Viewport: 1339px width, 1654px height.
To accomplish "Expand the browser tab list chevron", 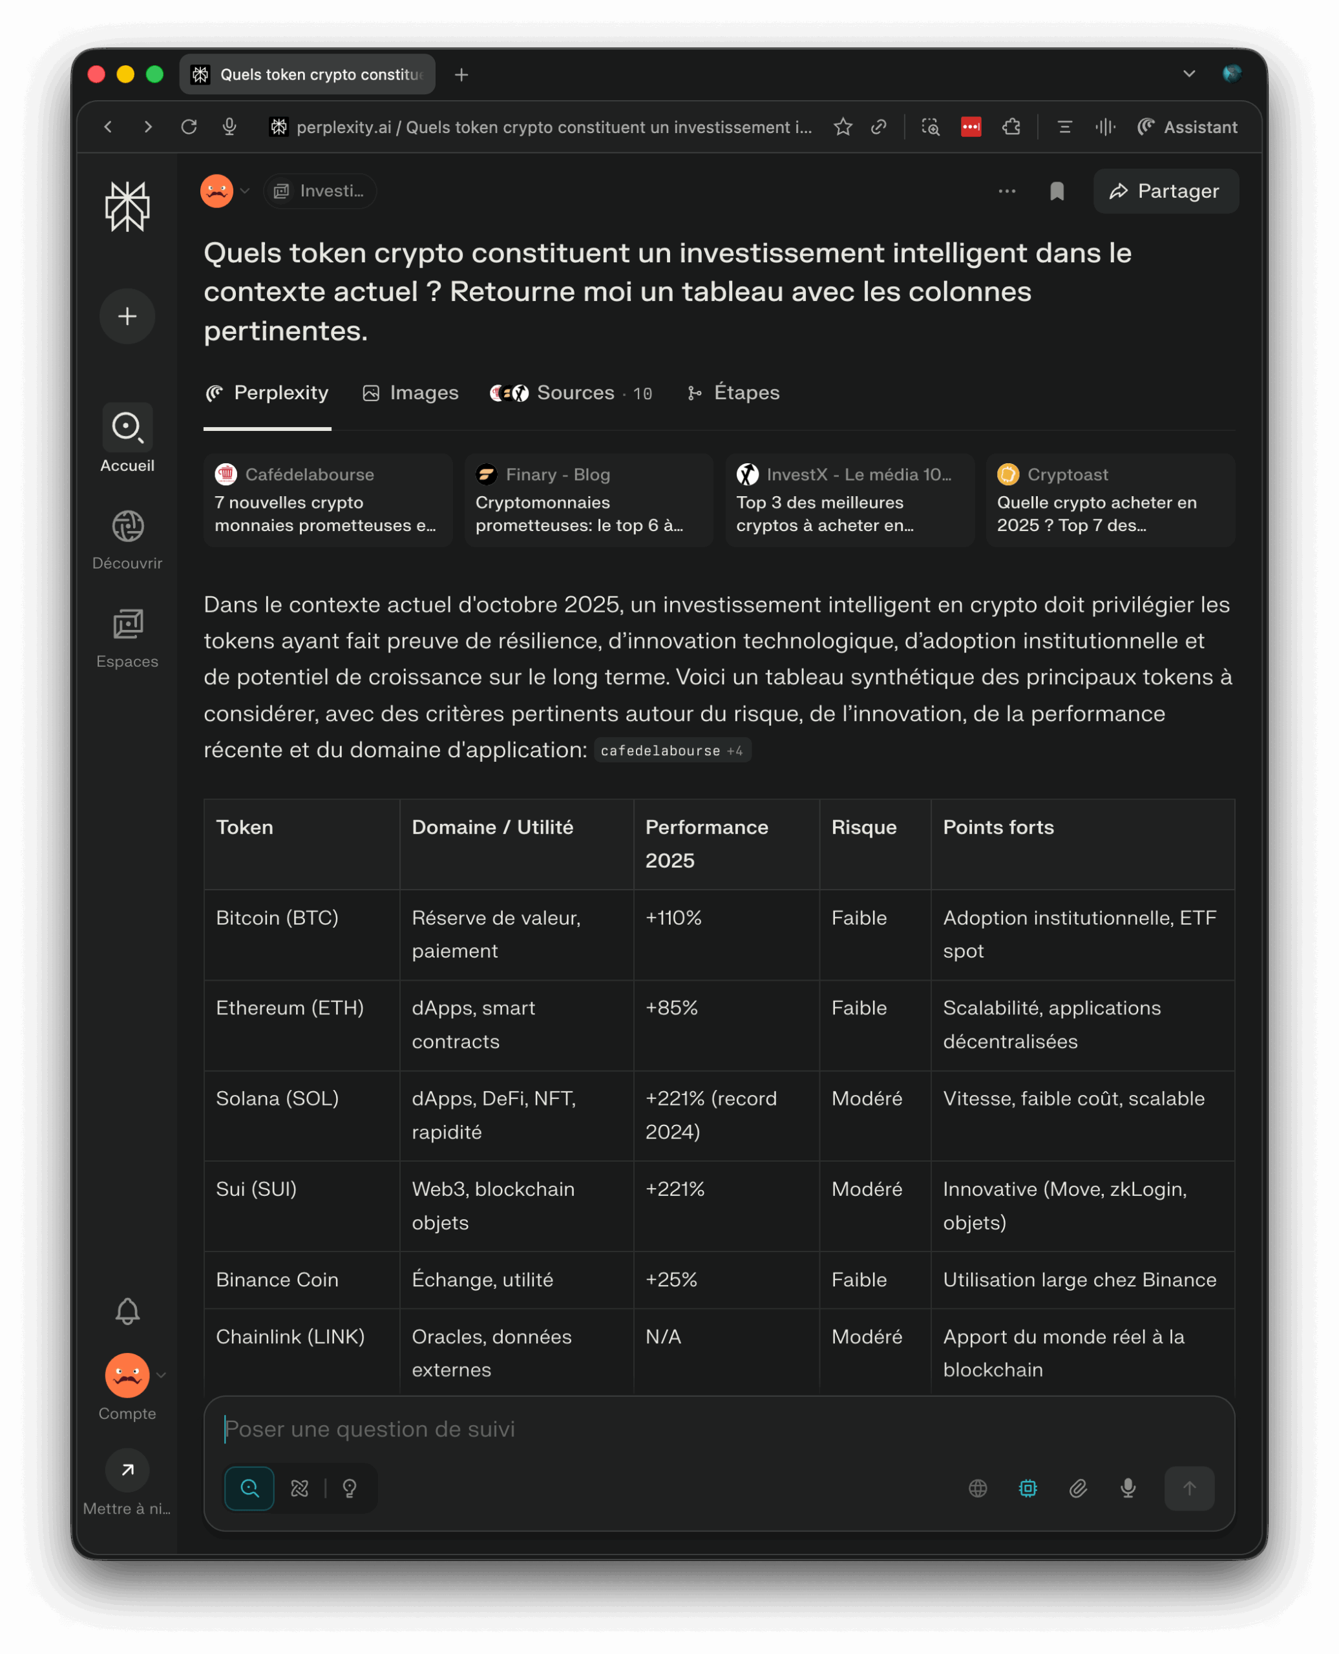I will (1188, 74).
